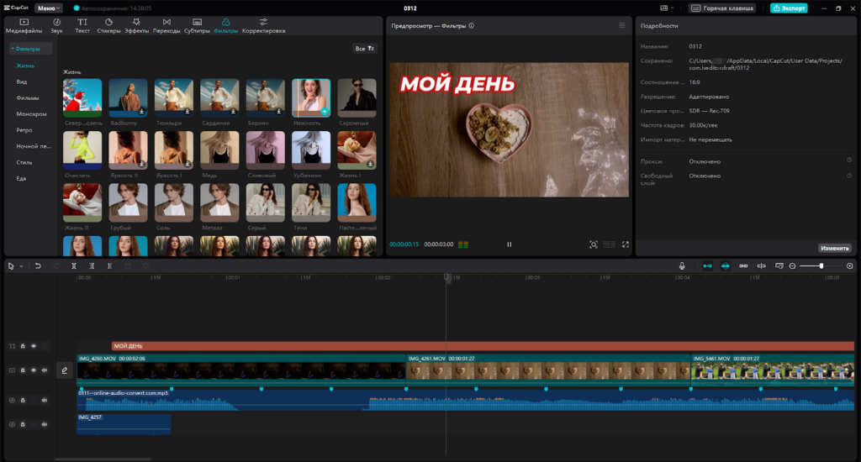Mute the main video track audio
861x462 pixels.
coord(44,370)
